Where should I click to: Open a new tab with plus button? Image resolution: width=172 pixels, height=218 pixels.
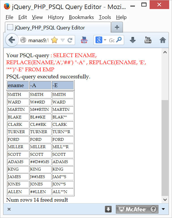(x=117, y=27)
